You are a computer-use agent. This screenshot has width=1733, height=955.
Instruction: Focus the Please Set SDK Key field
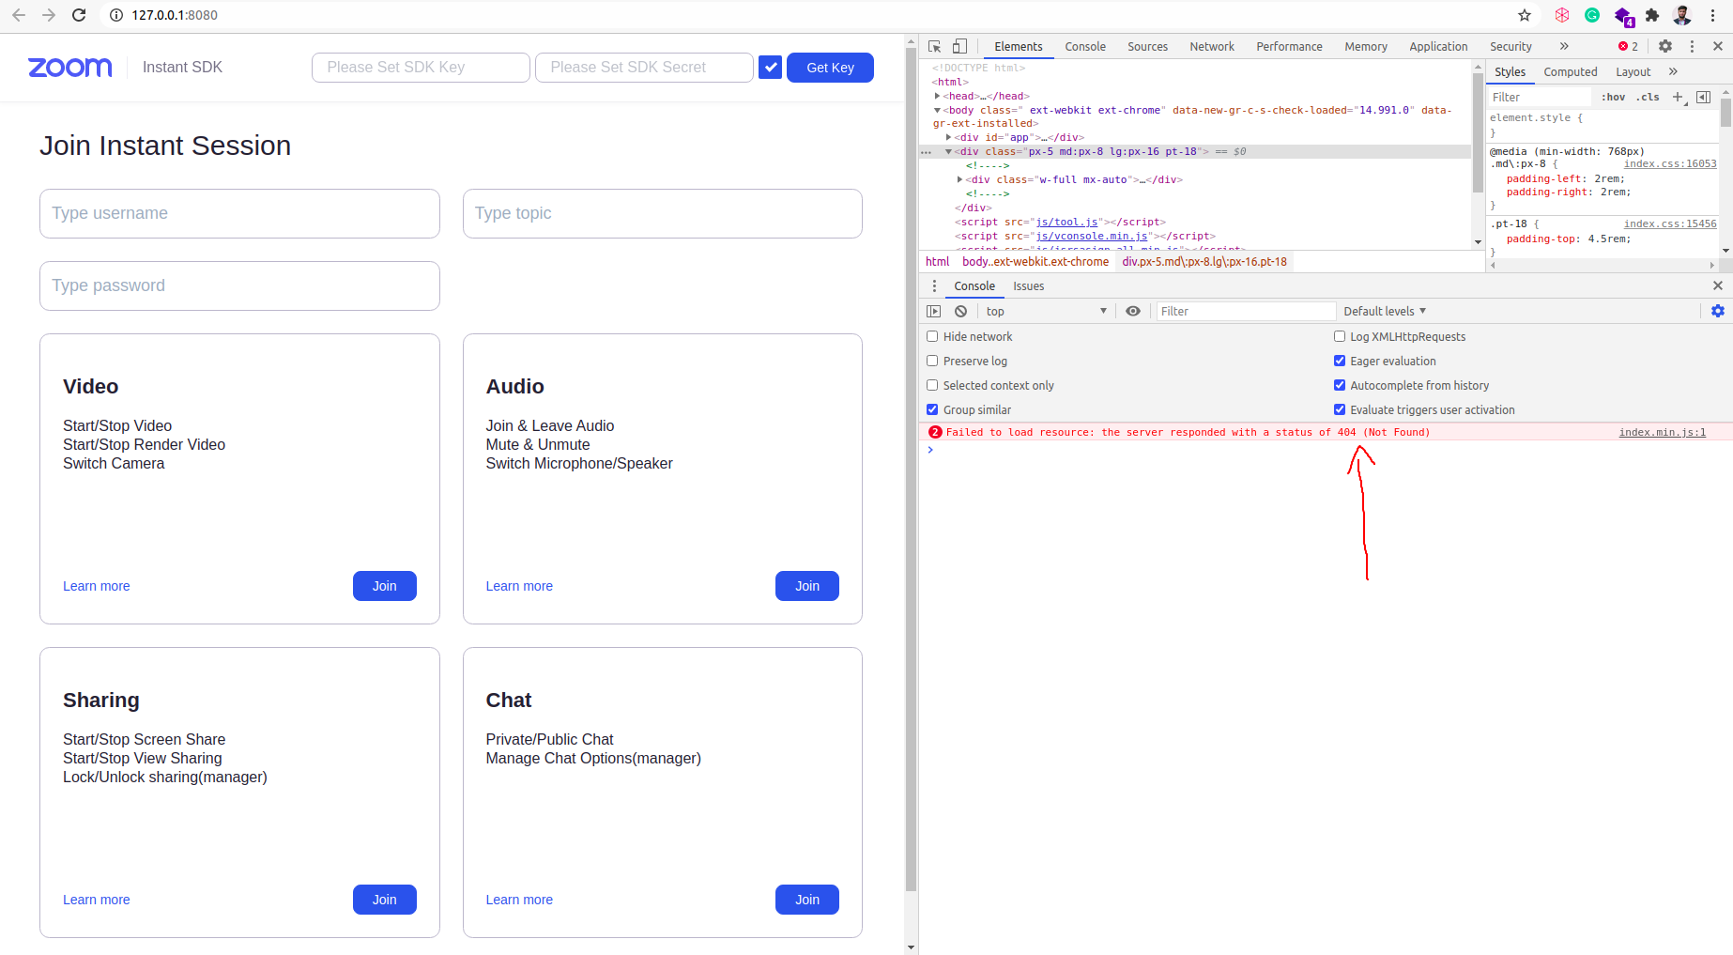click(x=421, y=68)
